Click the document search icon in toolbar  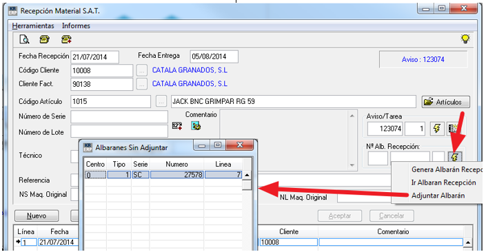tap(24, 39)
